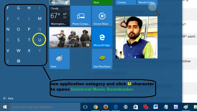Launch the Start BlueStacks tile
This screenshot has height=111, width=197.
click(x=102, y=59)
